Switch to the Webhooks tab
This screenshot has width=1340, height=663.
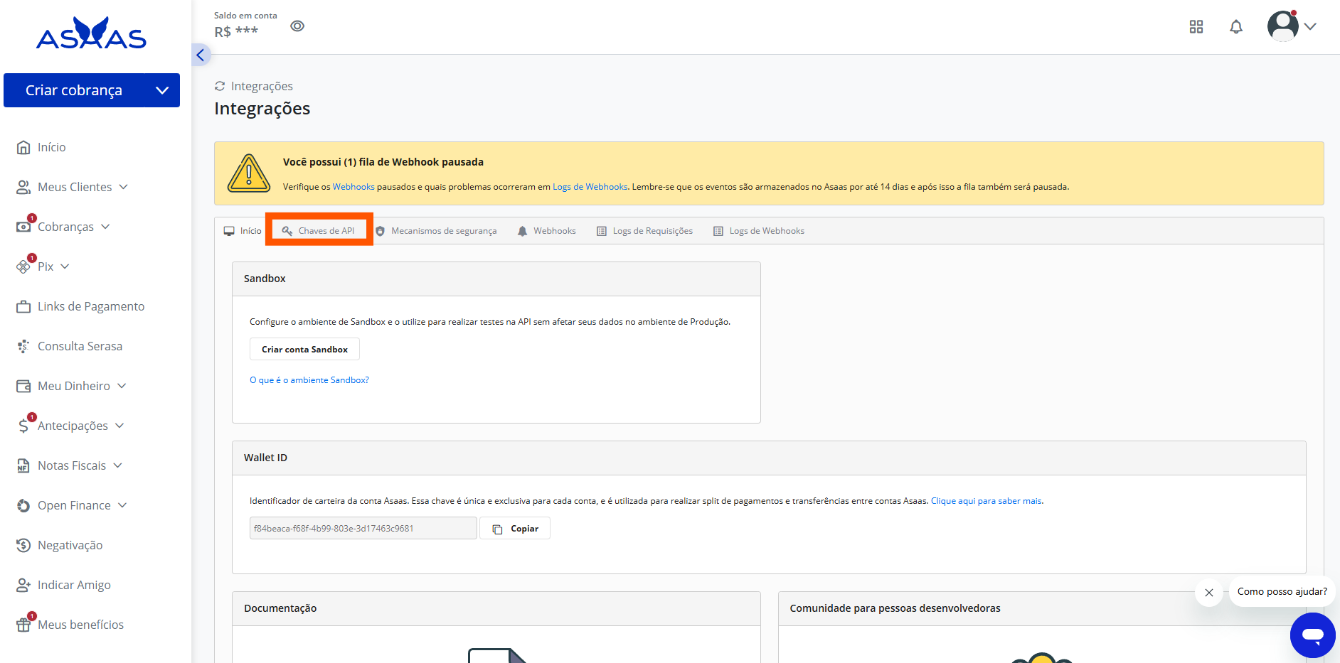pyautogui.click(x=546, y=231)
